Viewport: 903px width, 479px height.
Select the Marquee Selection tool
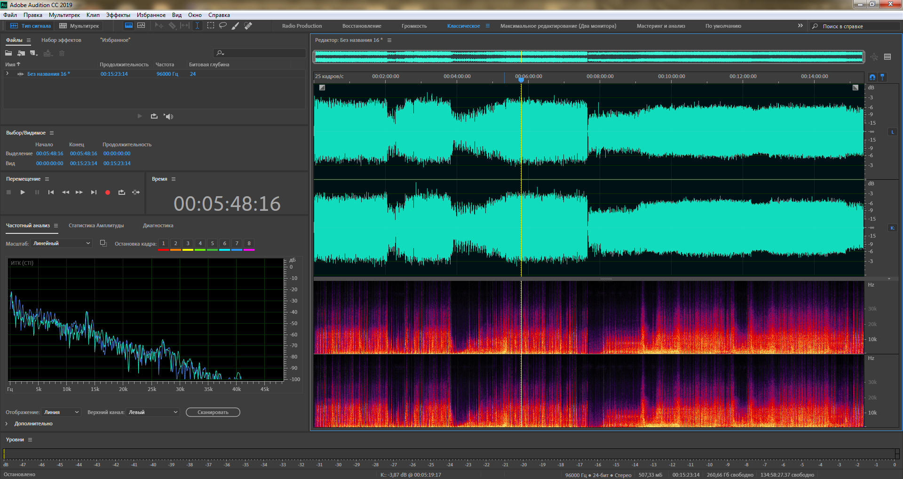211,26
